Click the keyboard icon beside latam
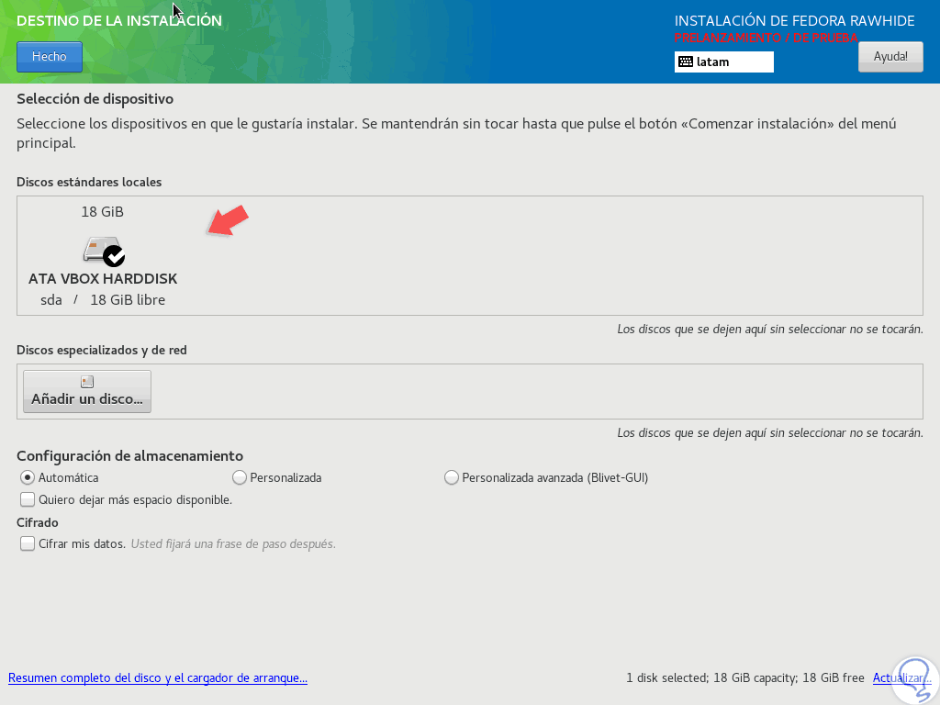This screenshot has width=940, height=705. pos(686,62)
